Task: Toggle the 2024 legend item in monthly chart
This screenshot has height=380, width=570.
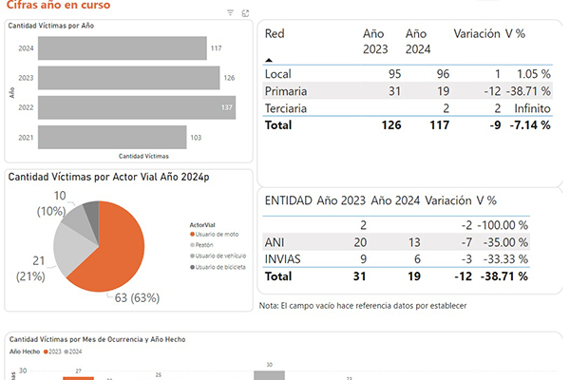Action: pos(73,351)
